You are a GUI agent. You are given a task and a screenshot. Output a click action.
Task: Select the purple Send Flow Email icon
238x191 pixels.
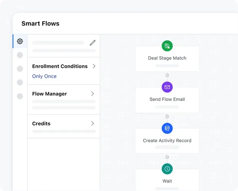[167, 87]
